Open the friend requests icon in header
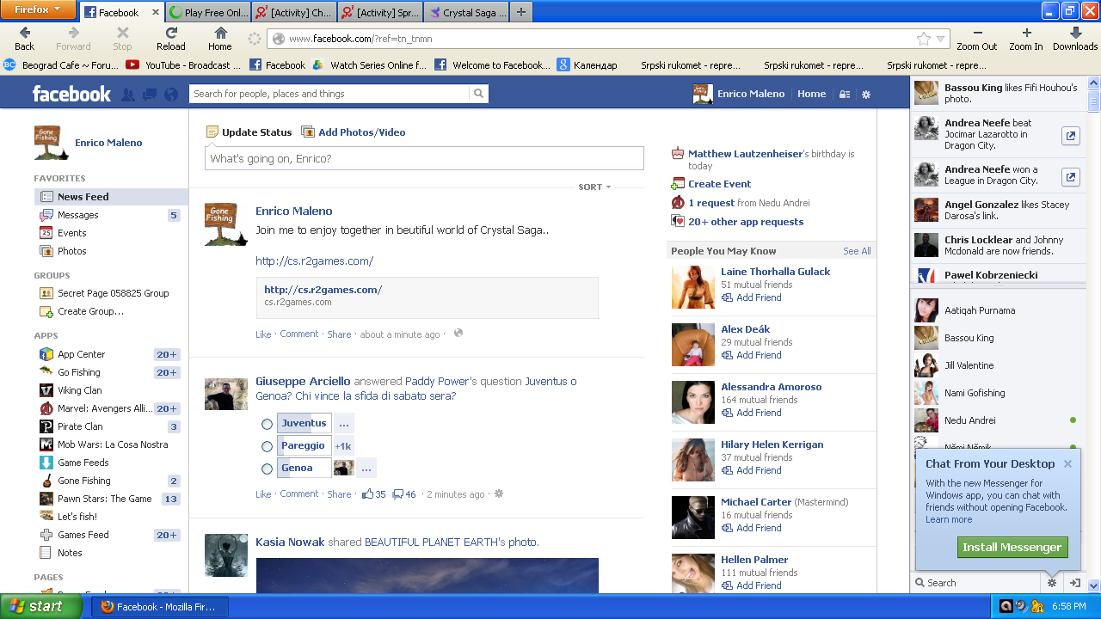This screenshot has width=1101, height=619. click(128, 95)
